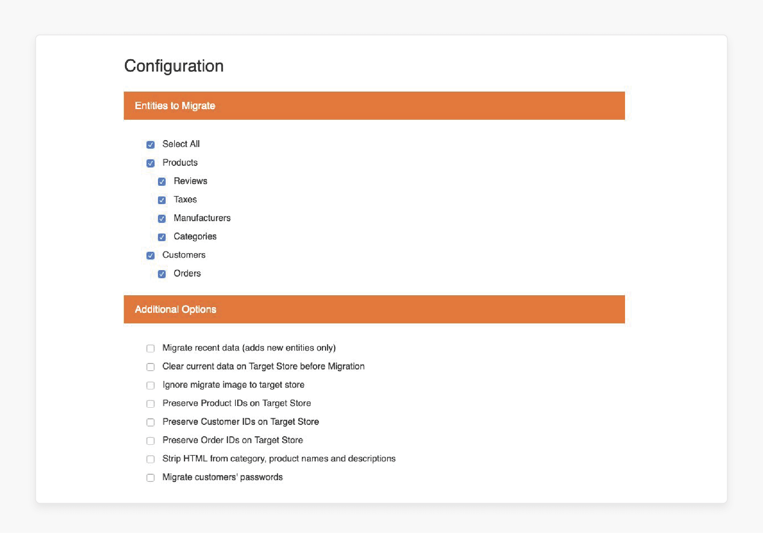Click the Orders label text
The height and width of the screenshot is (533, 763).
tap(187, 274)
